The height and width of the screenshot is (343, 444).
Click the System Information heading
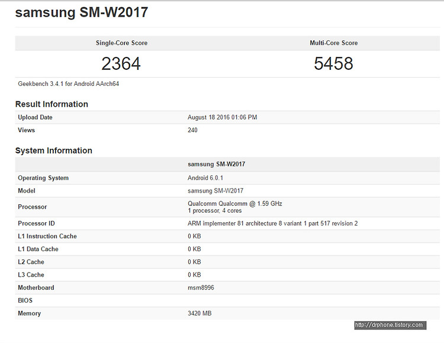pyautogui.click(x=54, y=150)
